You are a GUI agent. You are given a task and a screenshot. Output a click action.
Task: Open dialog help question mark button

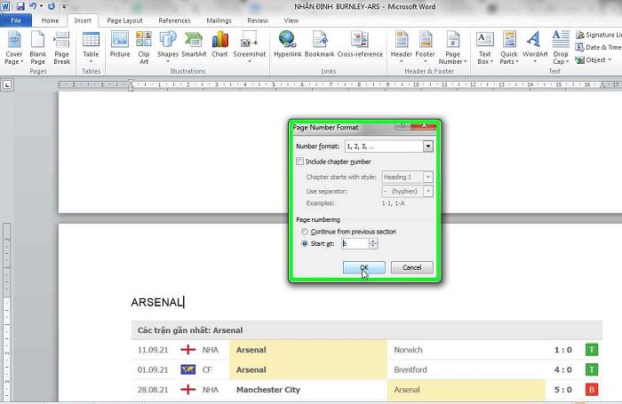[x=403, y=126]
